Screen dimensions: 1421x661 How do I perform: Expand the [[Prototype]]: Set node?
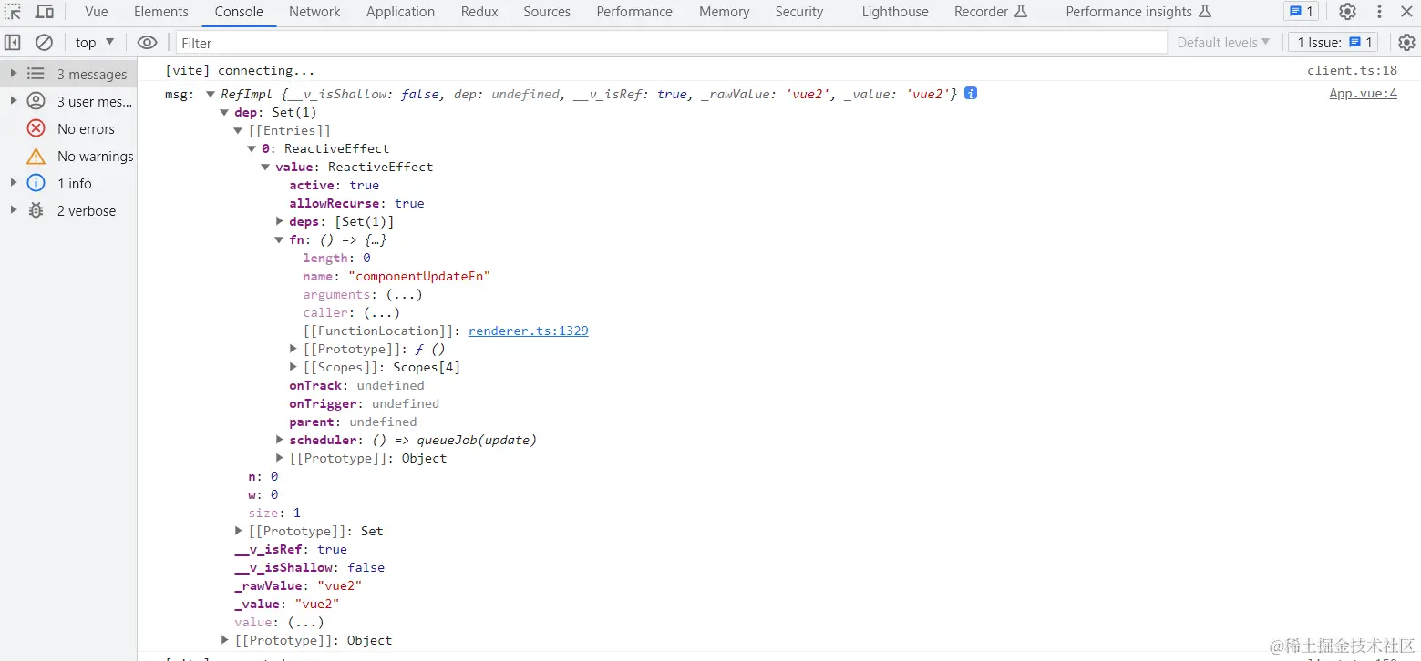pos(239,531)
